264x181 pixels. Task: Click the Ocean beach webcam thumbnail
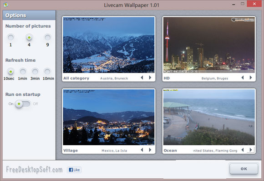(209, 117)
